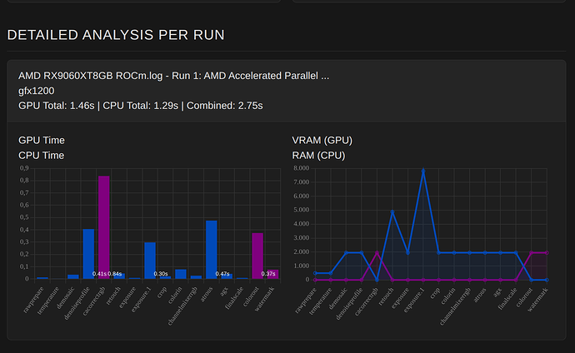
Task: Hide the RAM (CPU) dataset via legend
Action: [318, 155]
